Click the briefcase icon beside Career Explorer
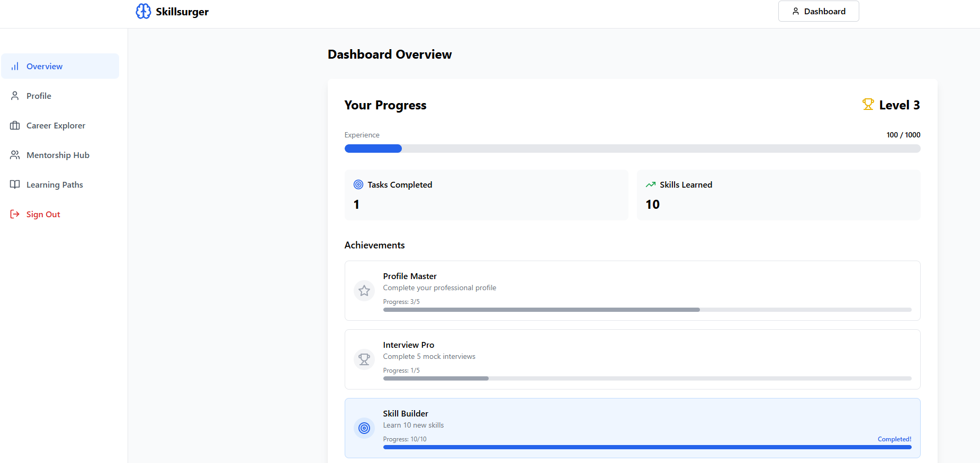Screen dimensions: 980x463 tap(15, 125)
